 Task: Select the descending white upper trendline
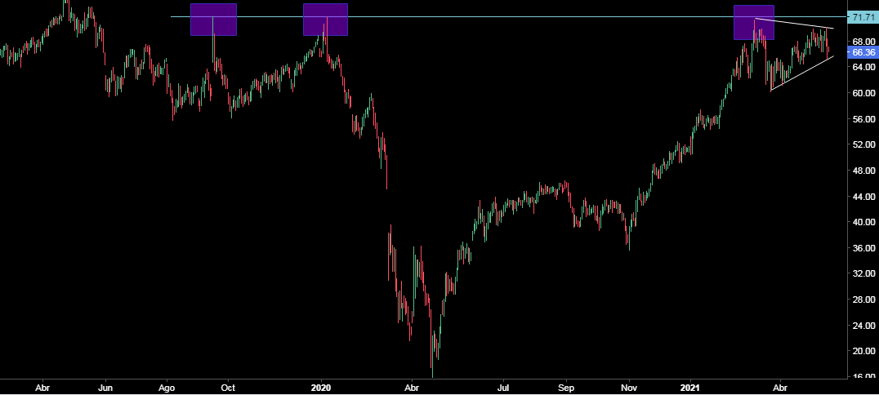794,24
